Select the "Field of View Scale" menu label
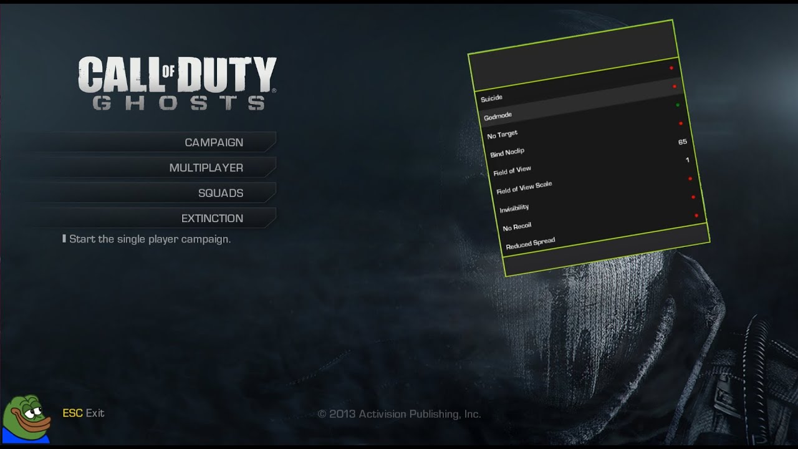Screen dimensions: 798x449 (x=524, y=188)
